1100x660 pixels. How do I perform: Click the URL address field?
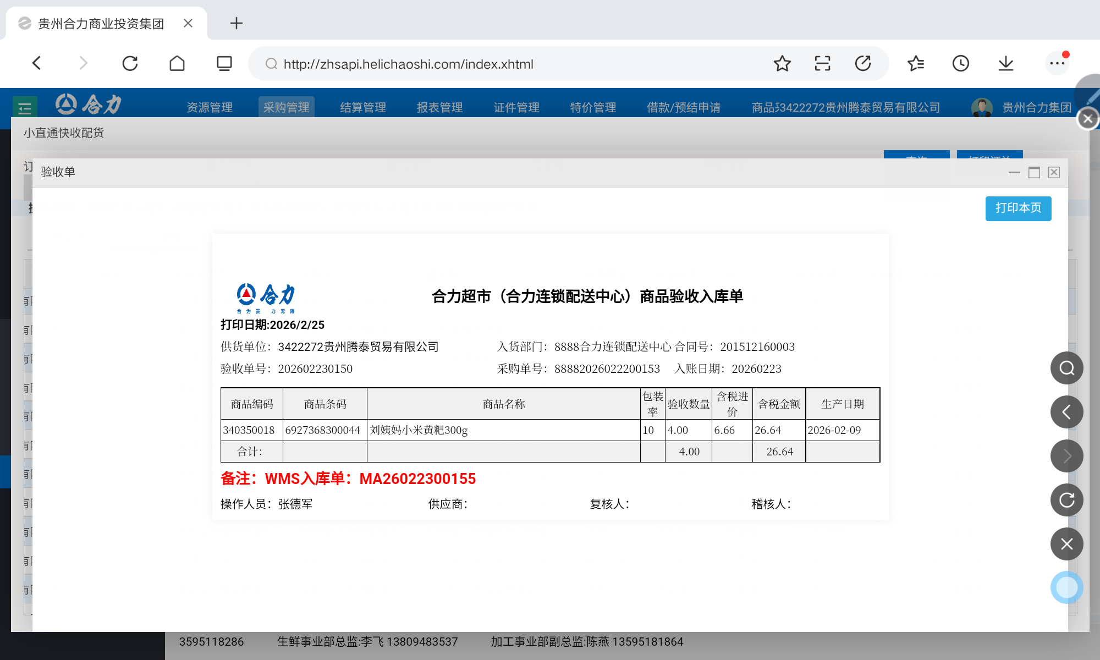pos(408,64)
